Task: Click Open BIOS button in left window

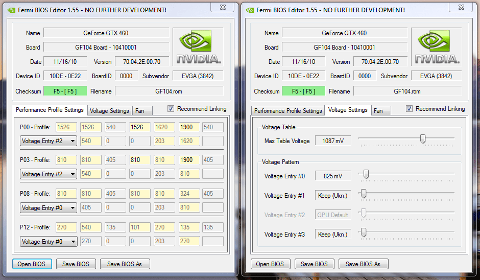Action: point(32,264)
